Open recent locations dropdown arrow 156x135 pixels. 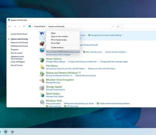pyautogui.click(x=20, y=27)
